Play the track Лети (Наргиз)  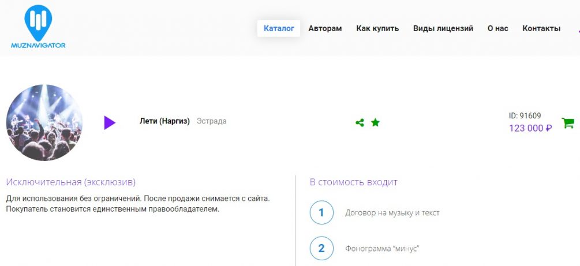point(110,122)
